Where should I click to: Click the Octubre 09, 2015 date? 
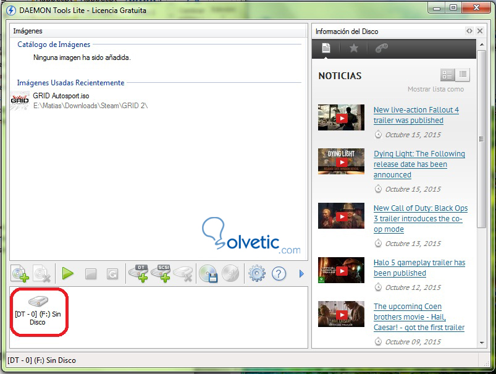coord(413,342)
